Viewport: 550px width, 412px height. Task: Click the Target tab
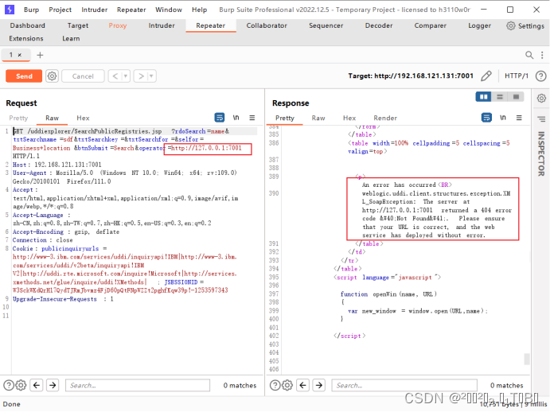[x=78, y=25]
